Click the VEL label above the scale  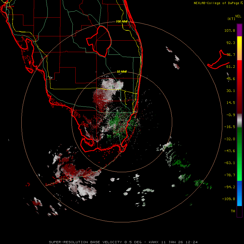click(238, 16)
